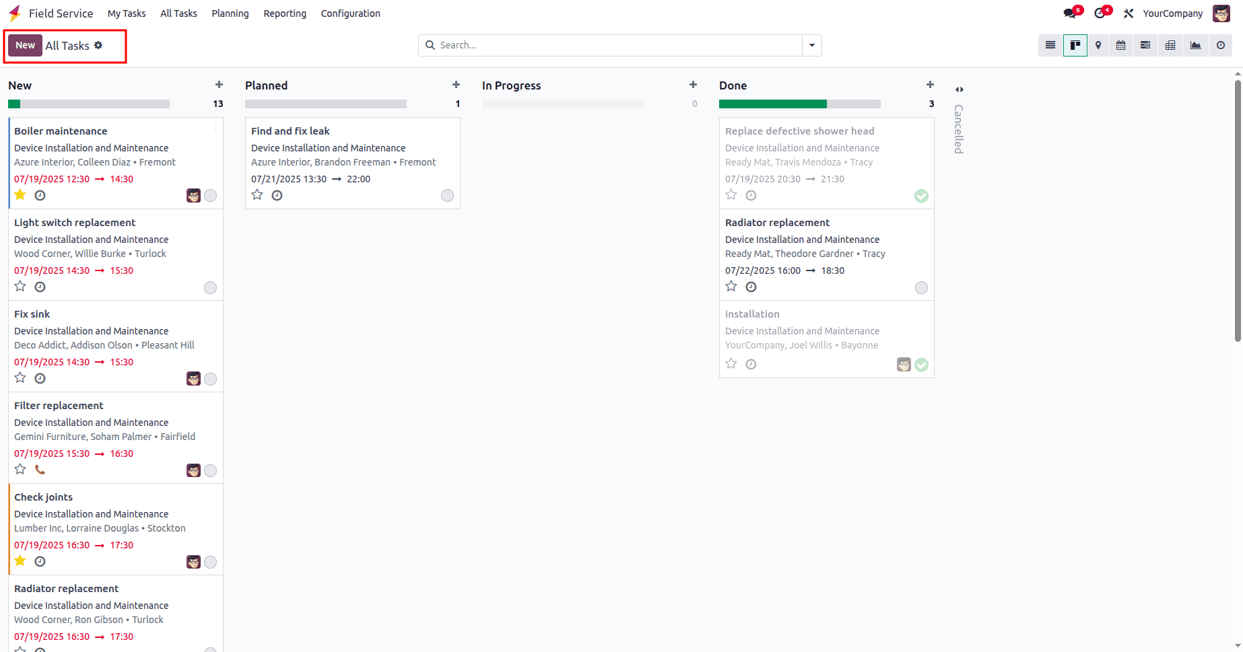Toggle done state on Replace defective shower head

[x=921, y=196]
